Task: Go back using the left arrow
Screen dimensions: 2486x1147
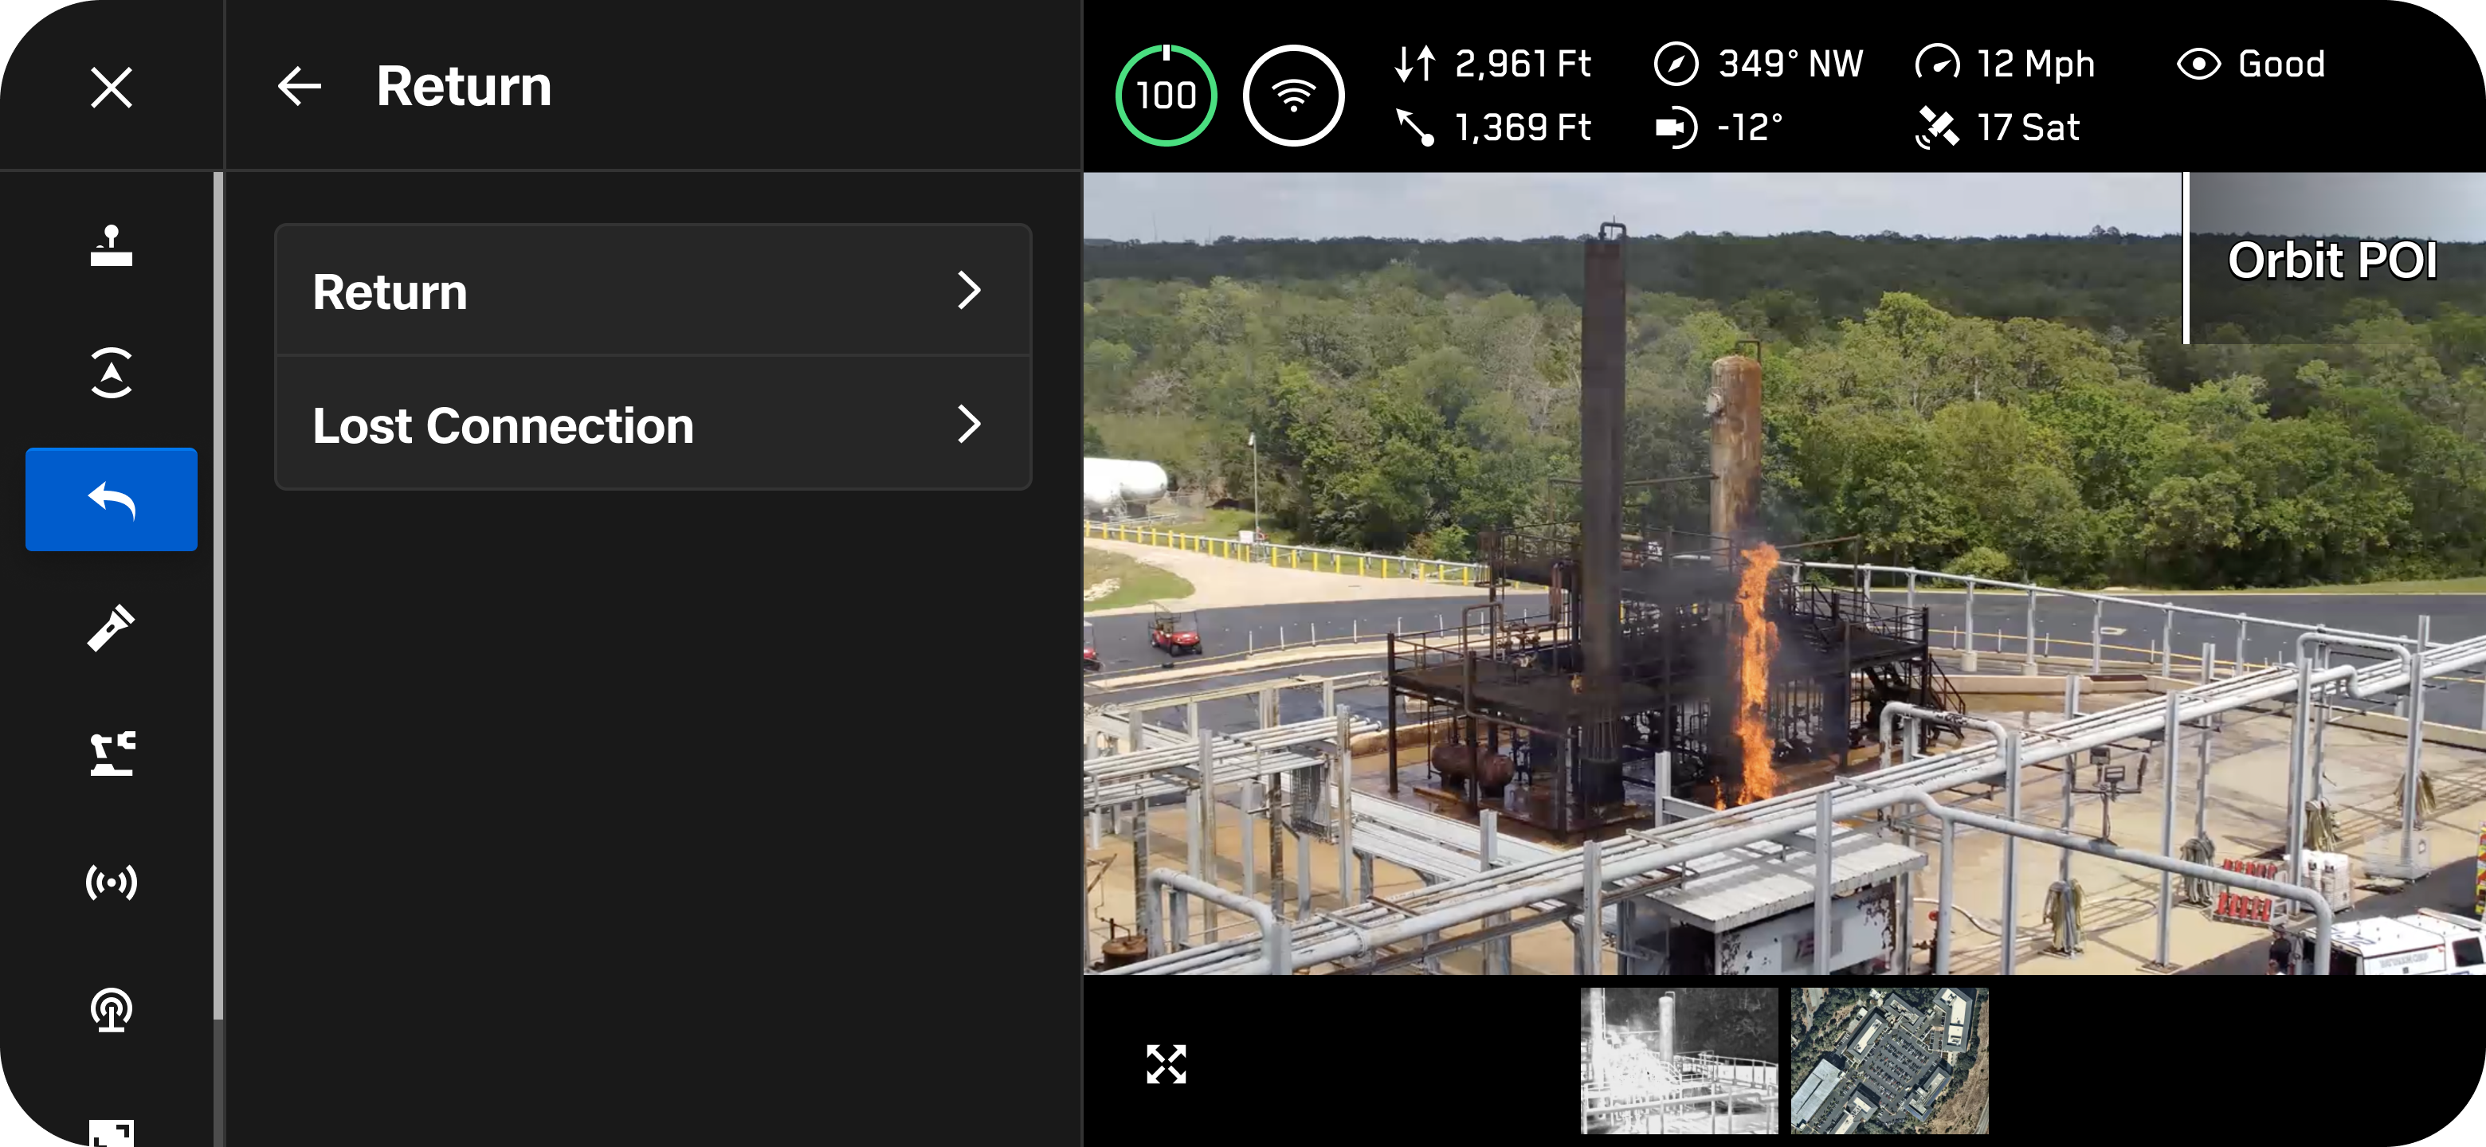Action: coord(299,87)
